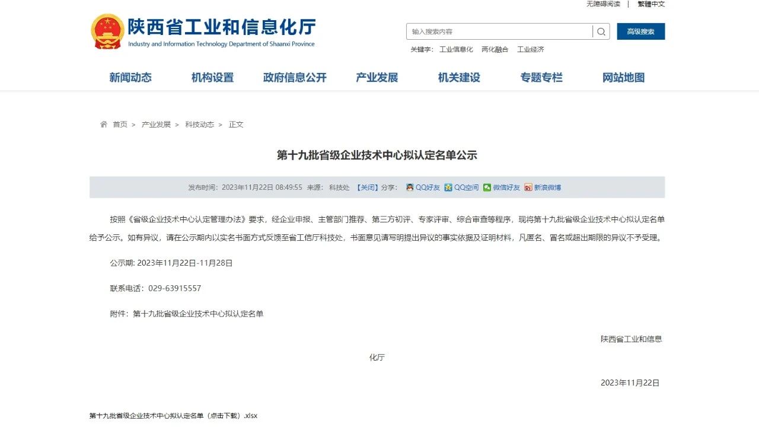This screenshot has width=759, height=430.
Task: Open the 新闻动态 menu
Action: pos(130,78)
